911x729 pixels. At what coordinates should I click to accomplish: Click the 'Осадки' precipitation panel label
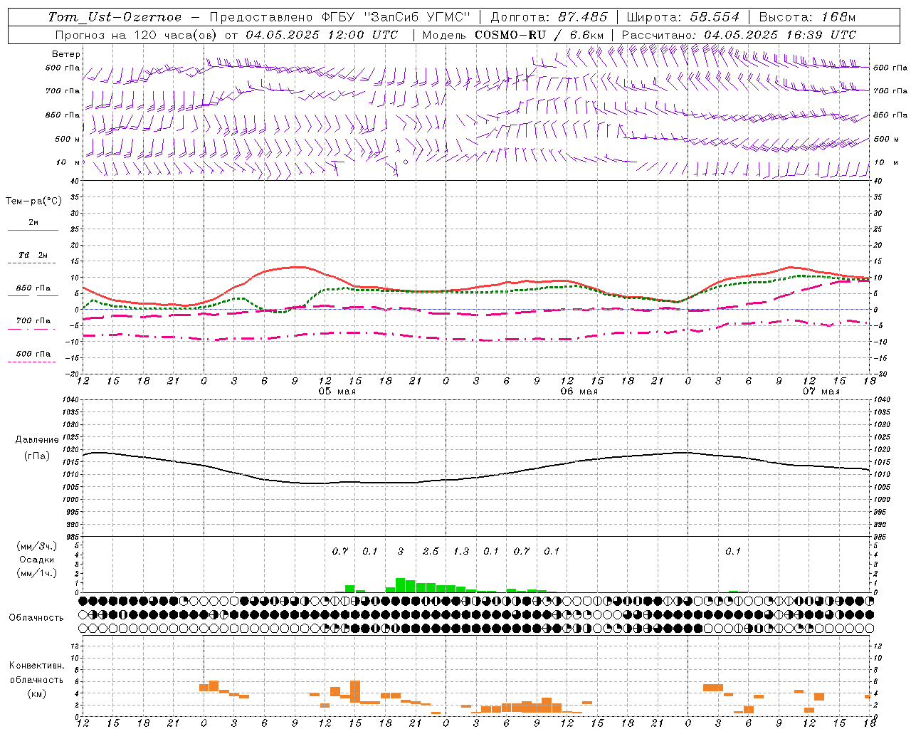(36, 560)
